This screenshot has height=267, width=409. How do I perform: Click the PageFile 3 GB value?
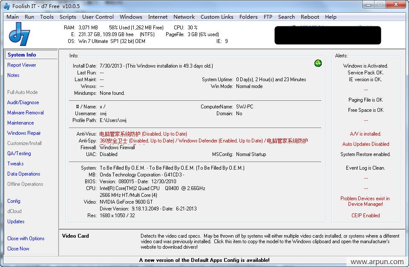(203, 34)
